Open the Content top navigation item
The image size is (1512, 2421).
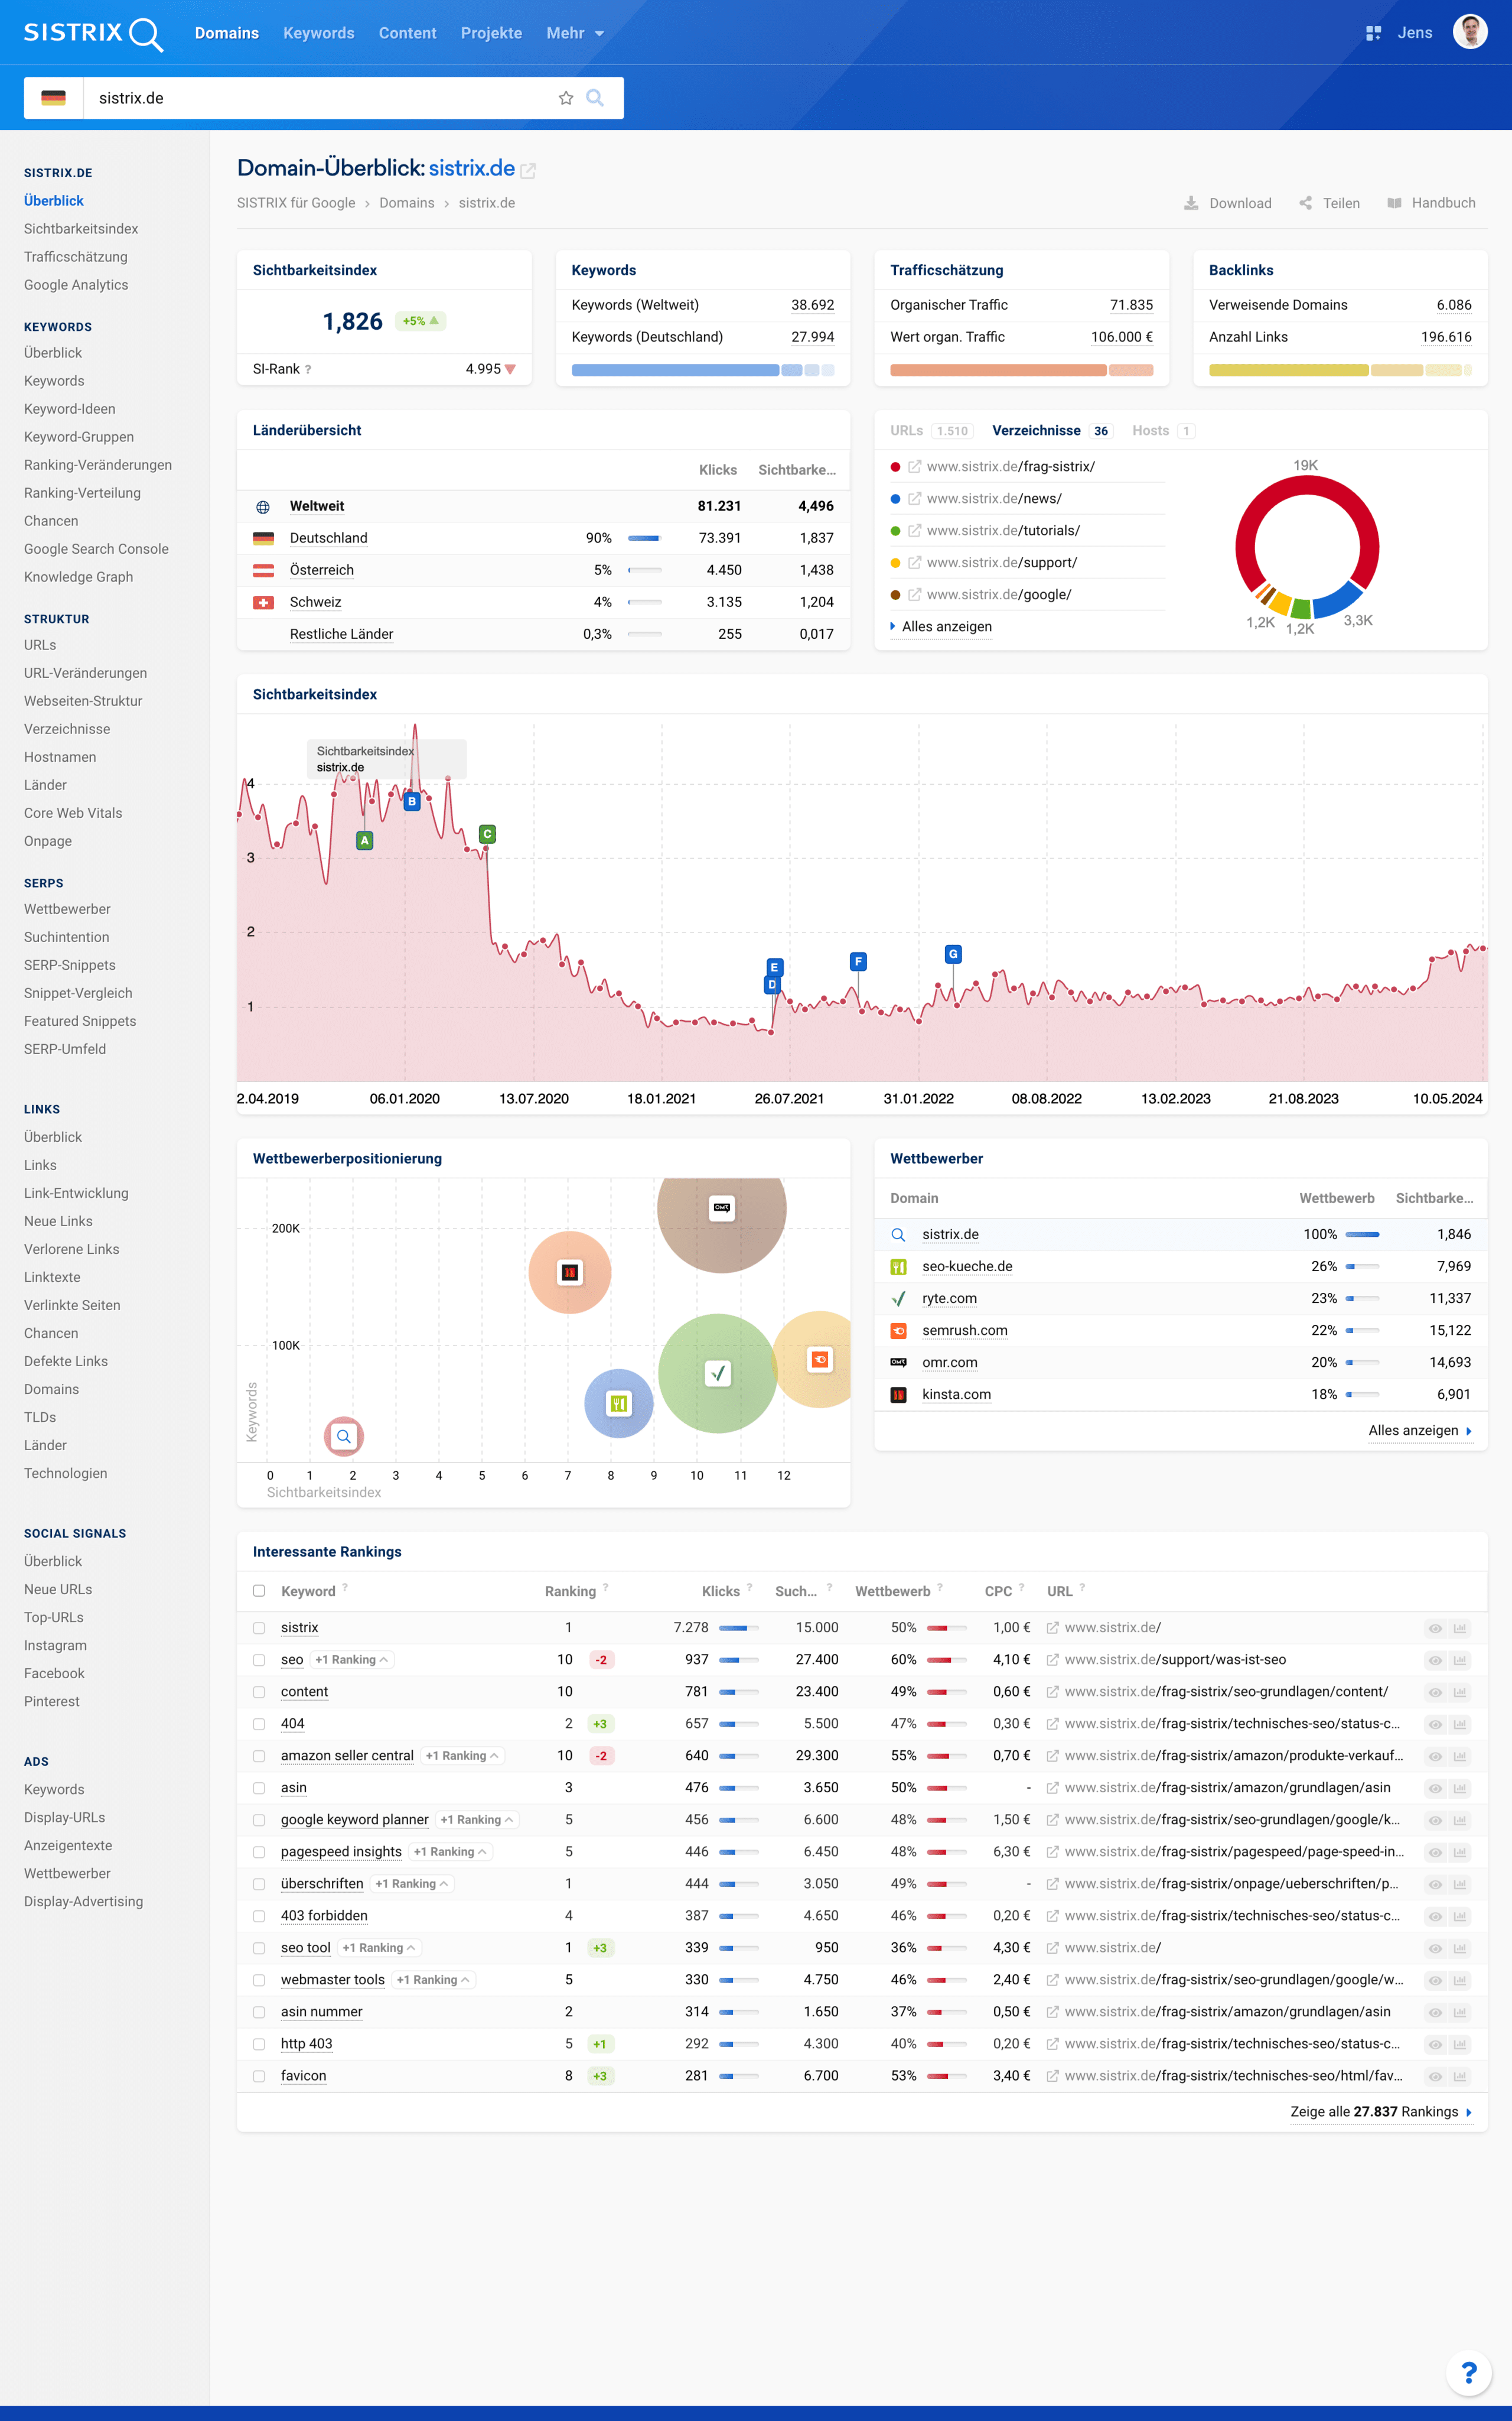click(407, 33)
